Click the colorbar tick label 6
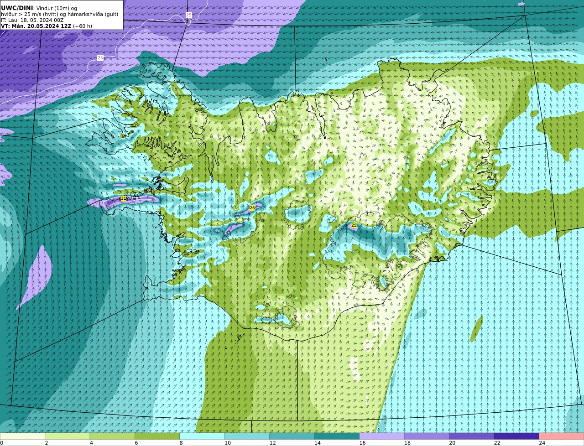Image resolution: width=584 pixels, height=446 pixels. [x=136, y=443]
